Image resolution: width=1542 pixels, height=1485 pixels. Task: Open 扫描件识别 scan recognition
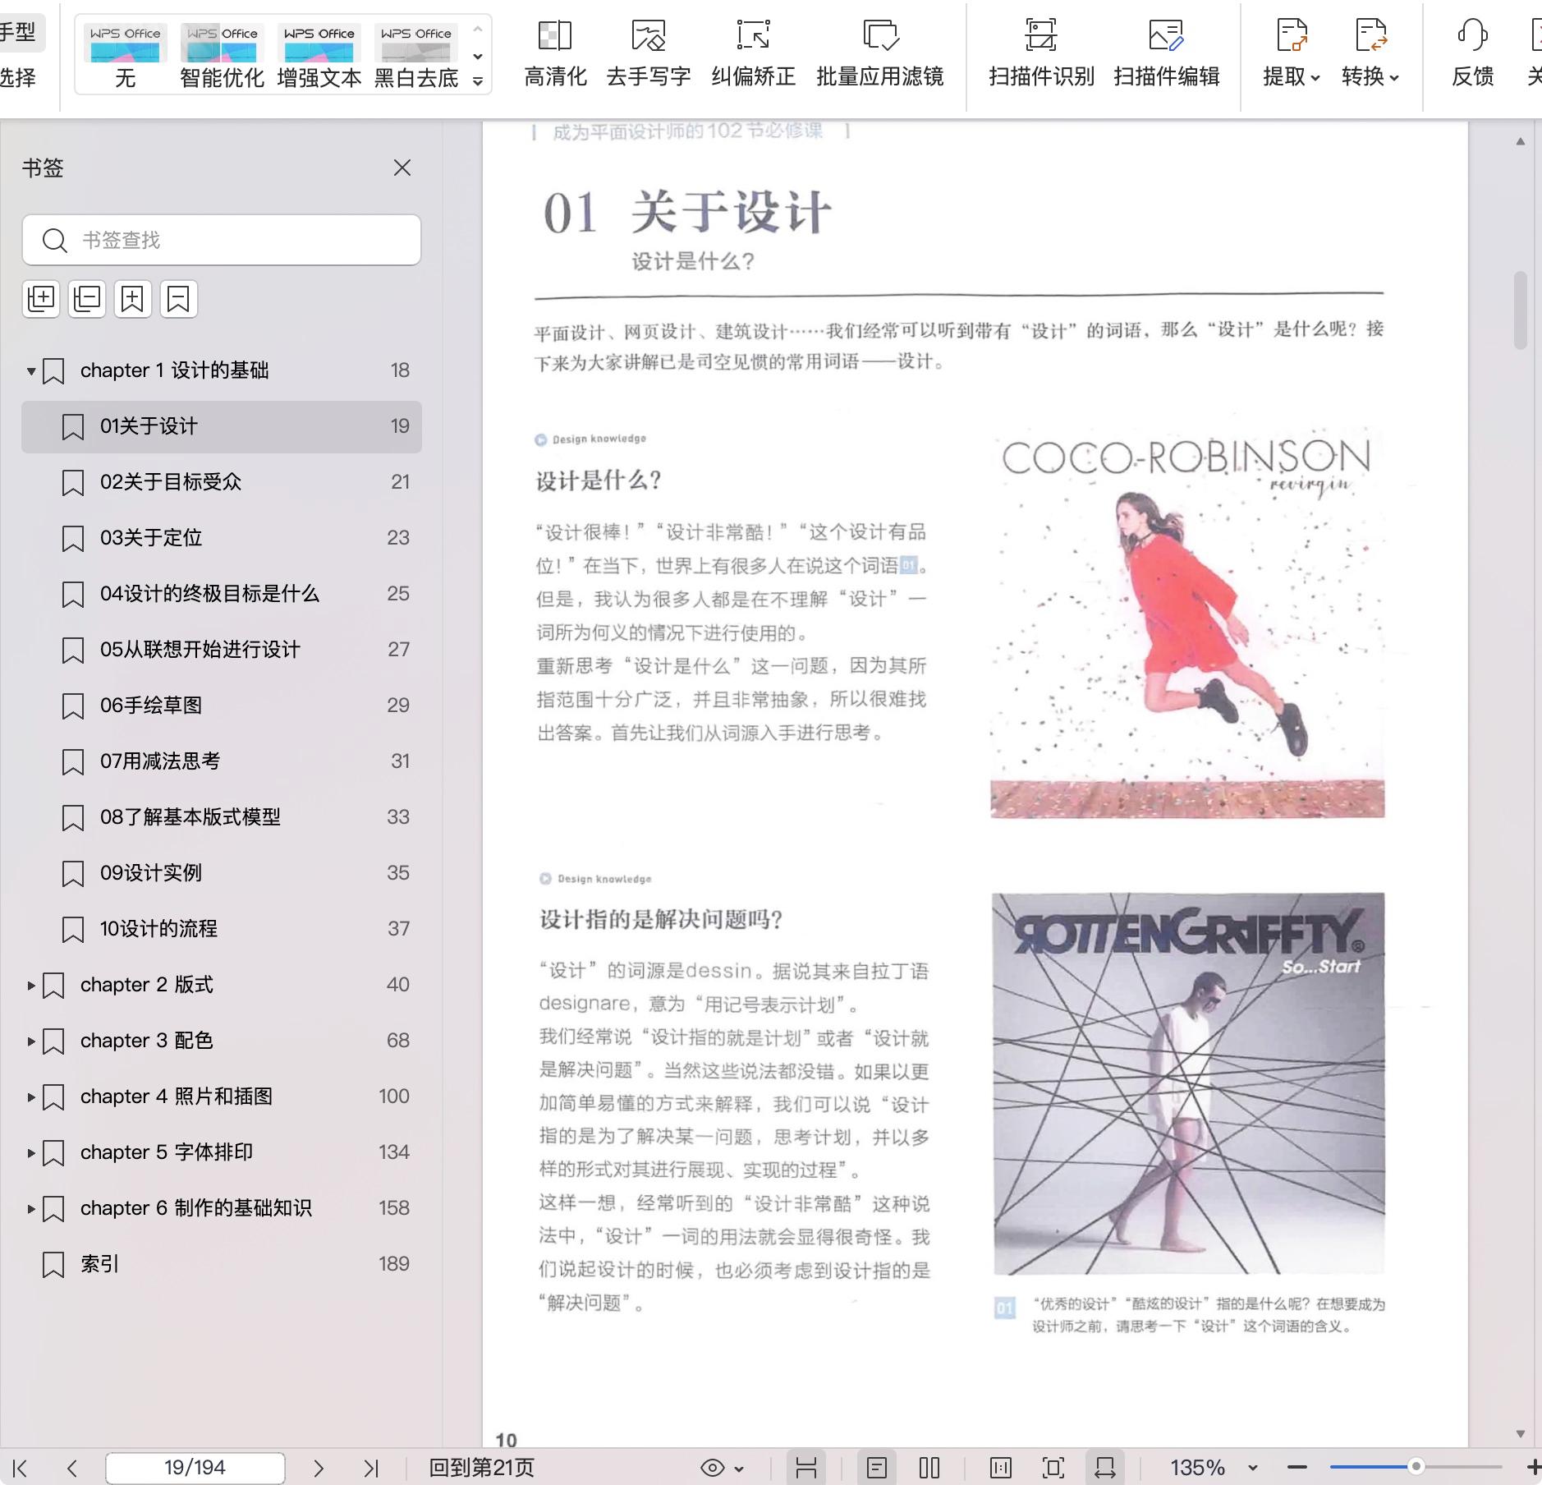(1041, 53)
